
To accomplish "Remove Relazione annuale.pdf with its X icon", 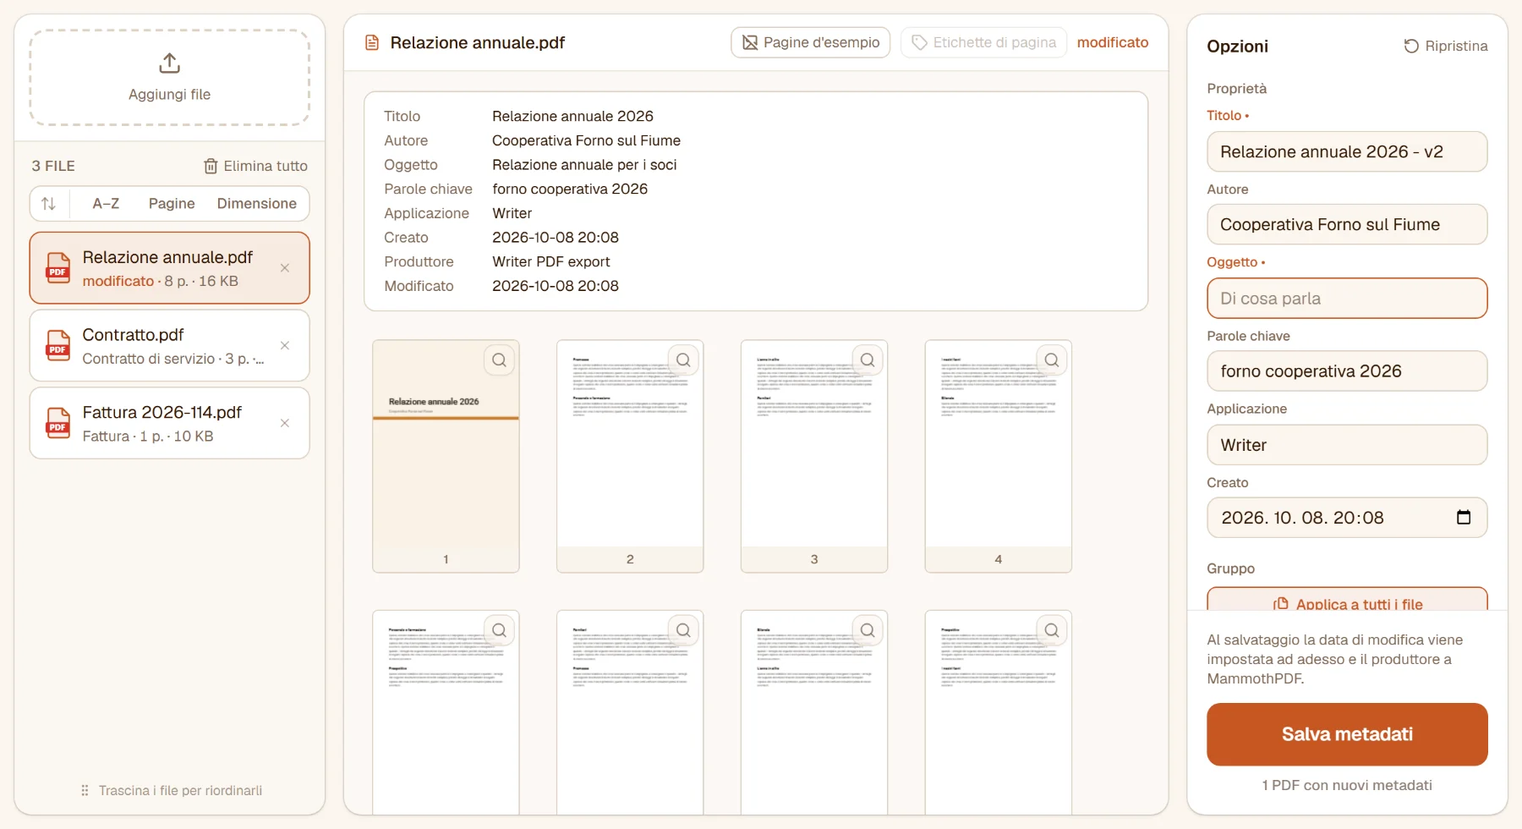I will coord(285,268).
